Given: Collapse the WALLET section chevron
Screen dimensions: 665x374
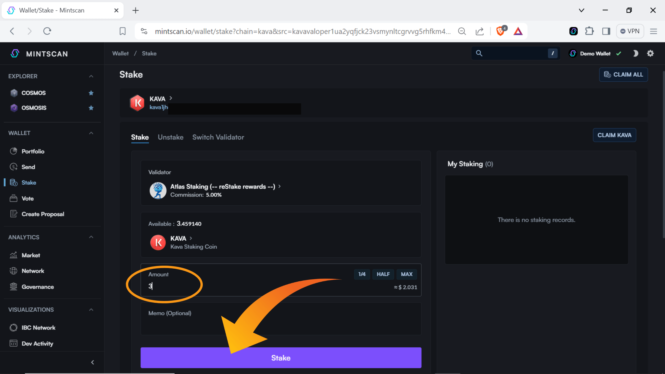Looking at the screenshot, I should coord(91,133).
